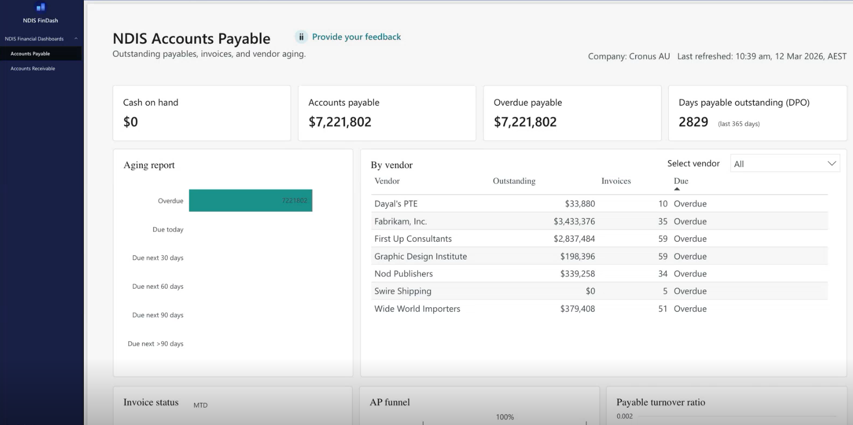Click the Overdue bar in Aging report

pos(250,201)
